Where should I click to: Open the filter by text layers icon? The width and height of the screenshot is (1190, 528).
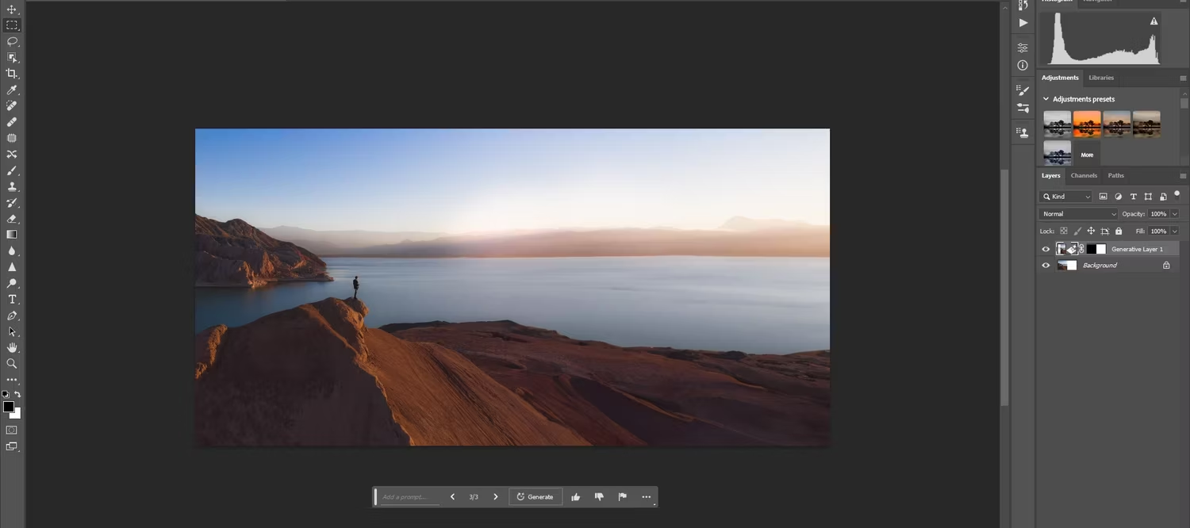pos(1134,197)
